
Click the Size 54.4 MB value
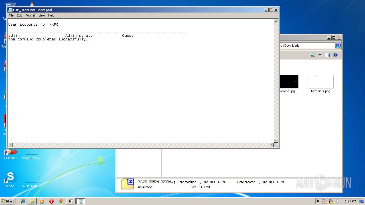point(204,187)
